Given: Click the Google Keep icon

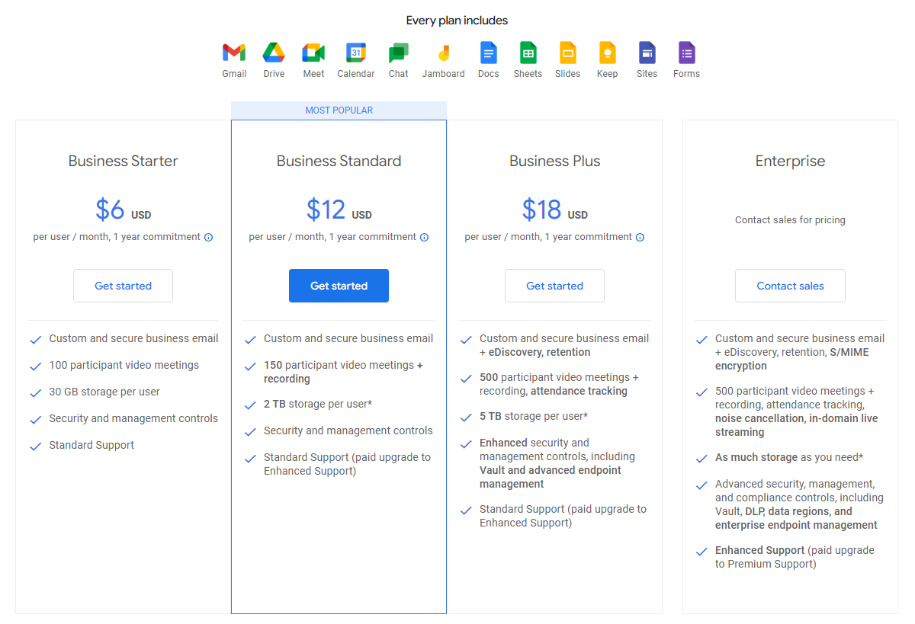Looking at the screenshot, I should point(607,53).
